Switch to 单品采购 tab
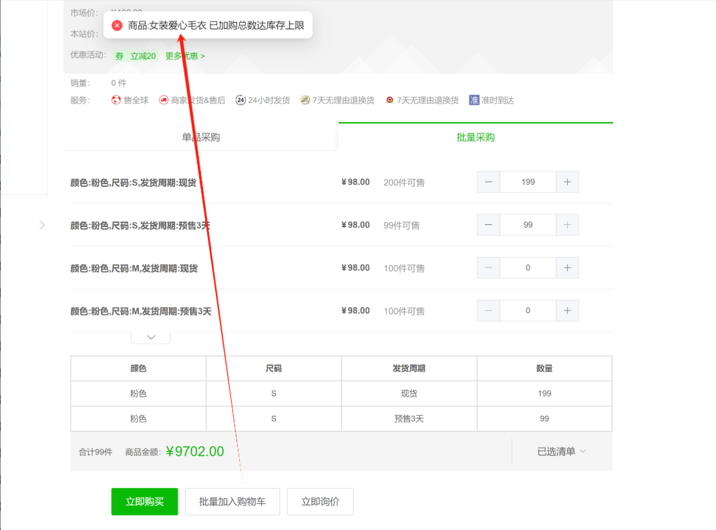This screenshot has width=716, height=530. coord(201,137)
